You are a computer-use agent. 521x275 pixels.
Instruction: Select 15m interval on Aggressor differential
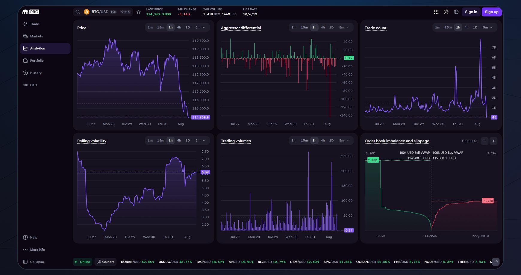[304, 27]
